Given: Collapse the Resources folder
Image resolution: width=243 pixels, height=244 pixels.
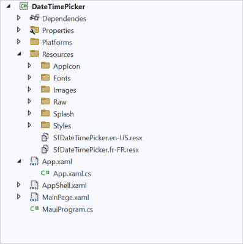Looking at the screenshot, I should click(x=19, y=54).
